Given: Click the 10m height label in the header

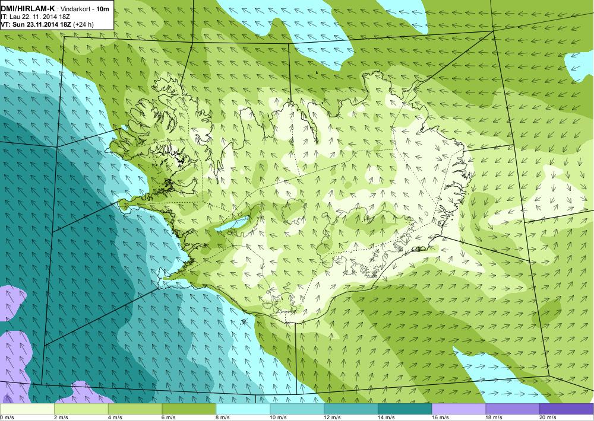Looking at the screenshot, I should (x=103, y=9).
